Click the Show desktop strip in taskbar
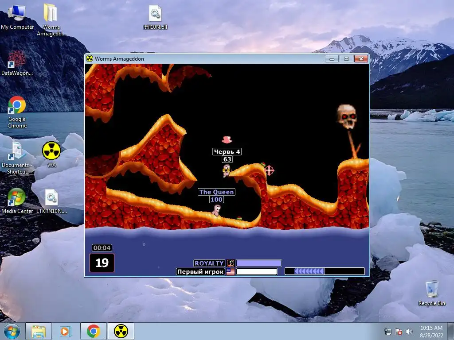 pos(451,331)
